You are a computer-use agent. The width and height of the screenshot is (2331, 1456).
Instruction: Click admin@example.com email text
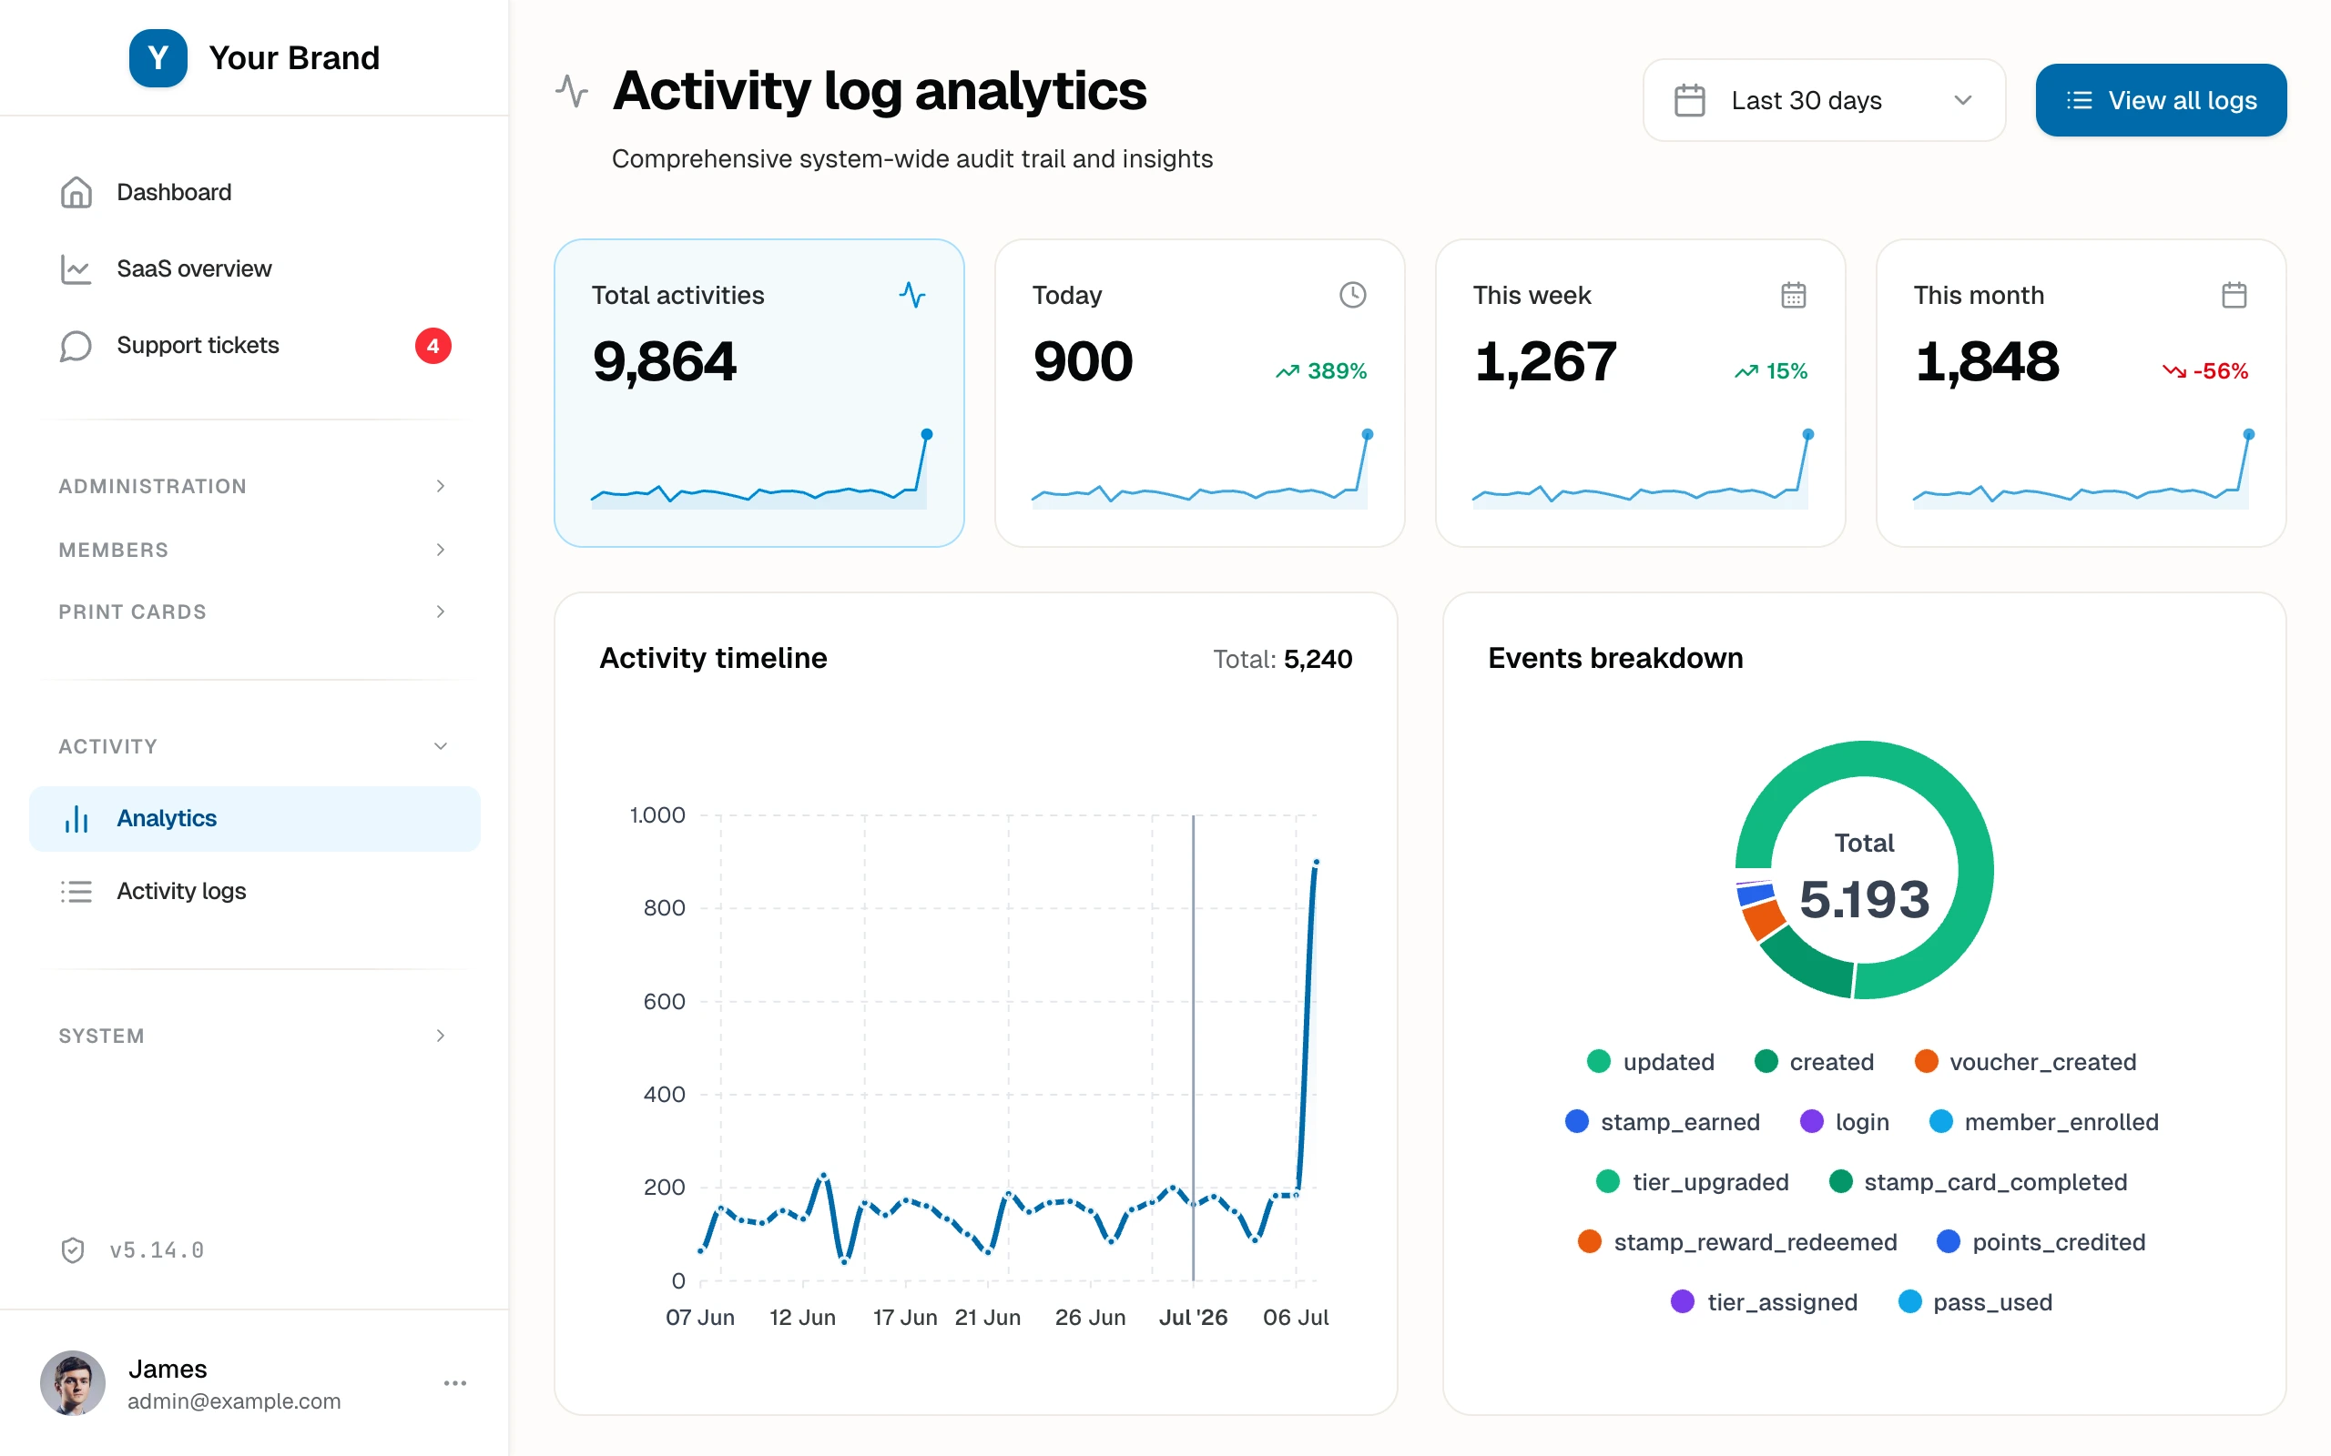pos(234,1401)
